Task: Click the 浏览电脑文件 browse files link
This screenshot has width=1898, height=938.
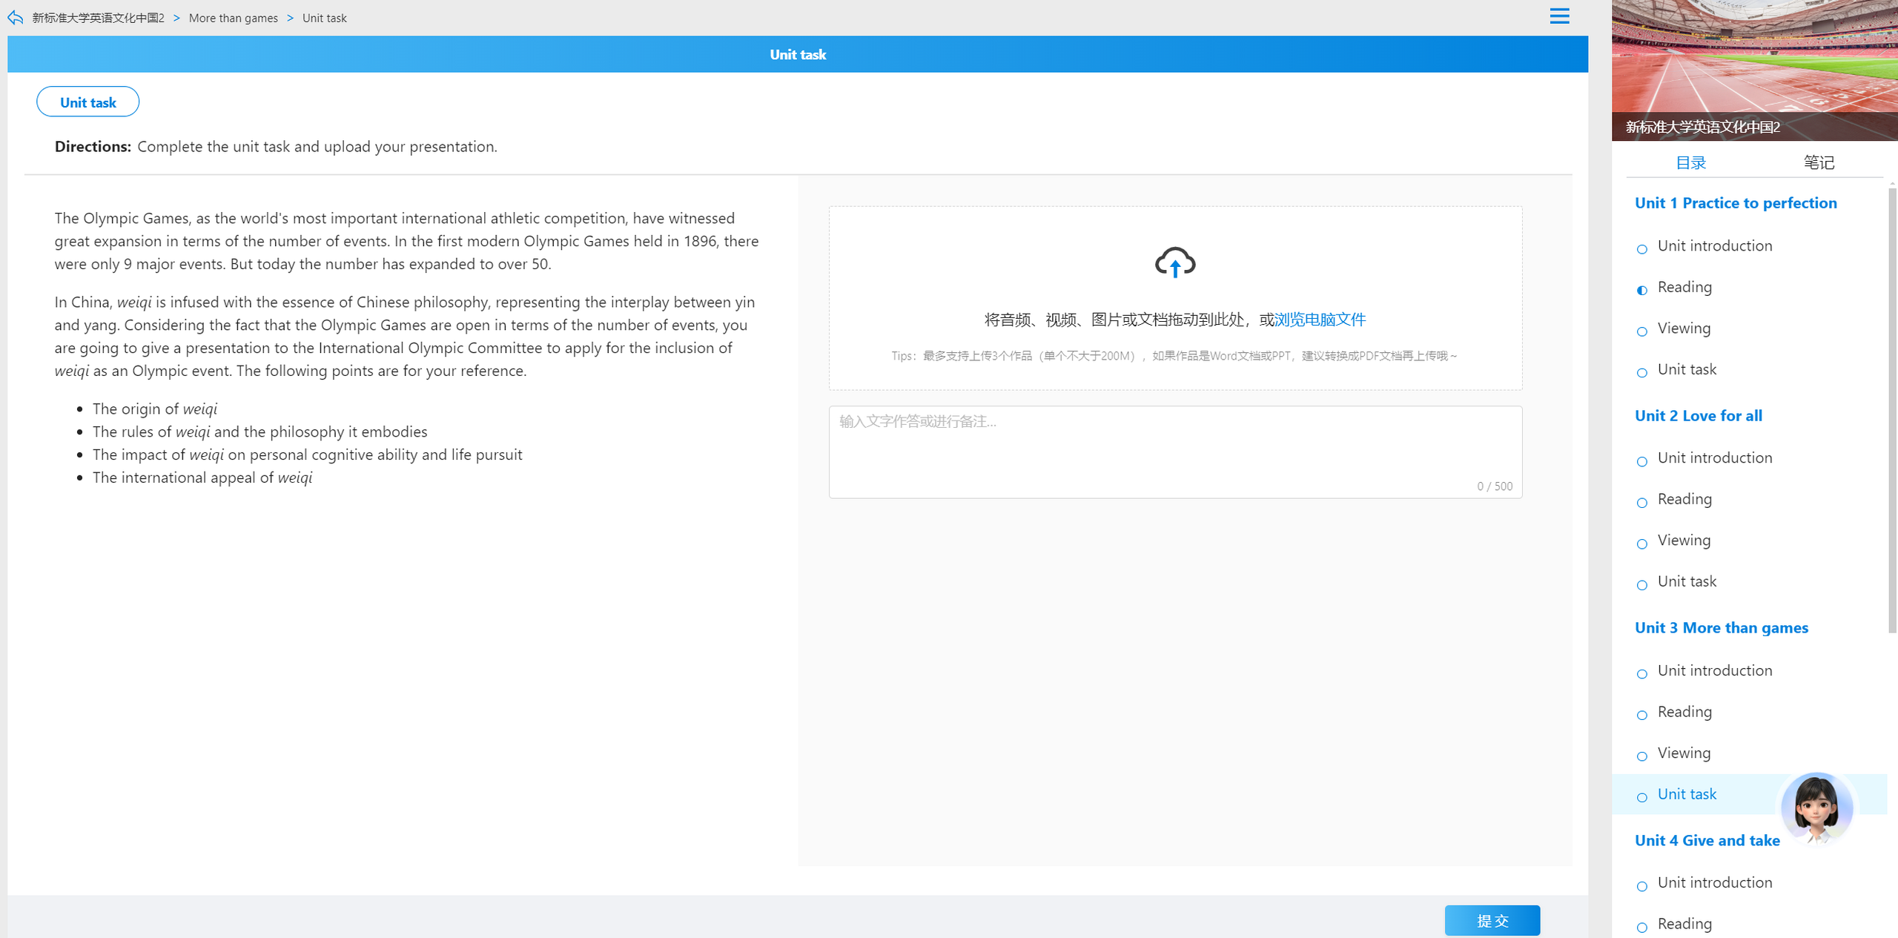Action: [x=1320, y=320]
